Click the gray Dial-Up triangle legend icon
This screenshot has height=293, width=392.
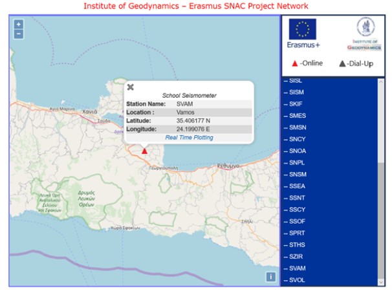pyautogui.click(x=342, y=64)
